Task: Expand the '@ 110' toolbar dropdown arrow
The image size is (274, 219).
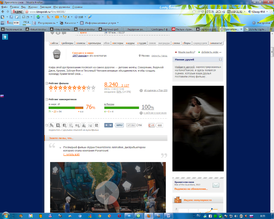Action: pos(85,17)
